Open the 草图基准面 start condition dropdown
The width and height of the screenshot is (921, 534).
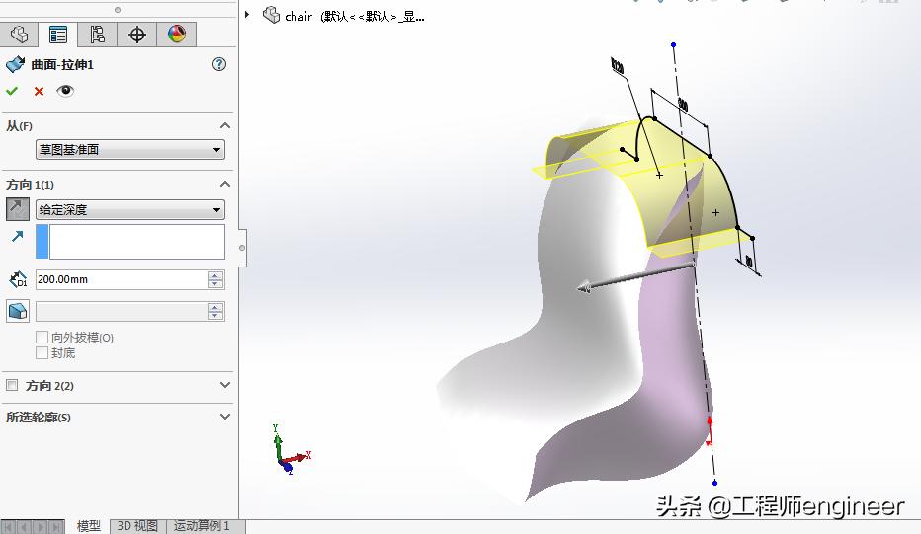[130, 150]
